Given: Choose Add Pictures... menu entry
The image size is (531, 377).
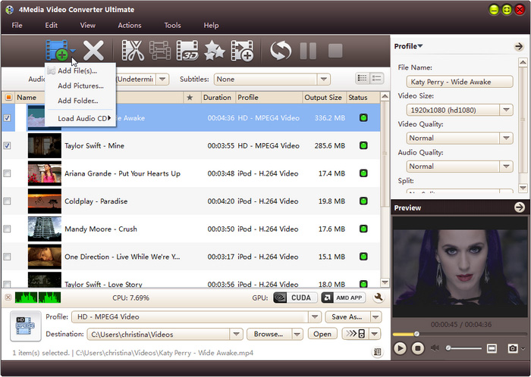Looking at the screenshot, I should [80, 86].
